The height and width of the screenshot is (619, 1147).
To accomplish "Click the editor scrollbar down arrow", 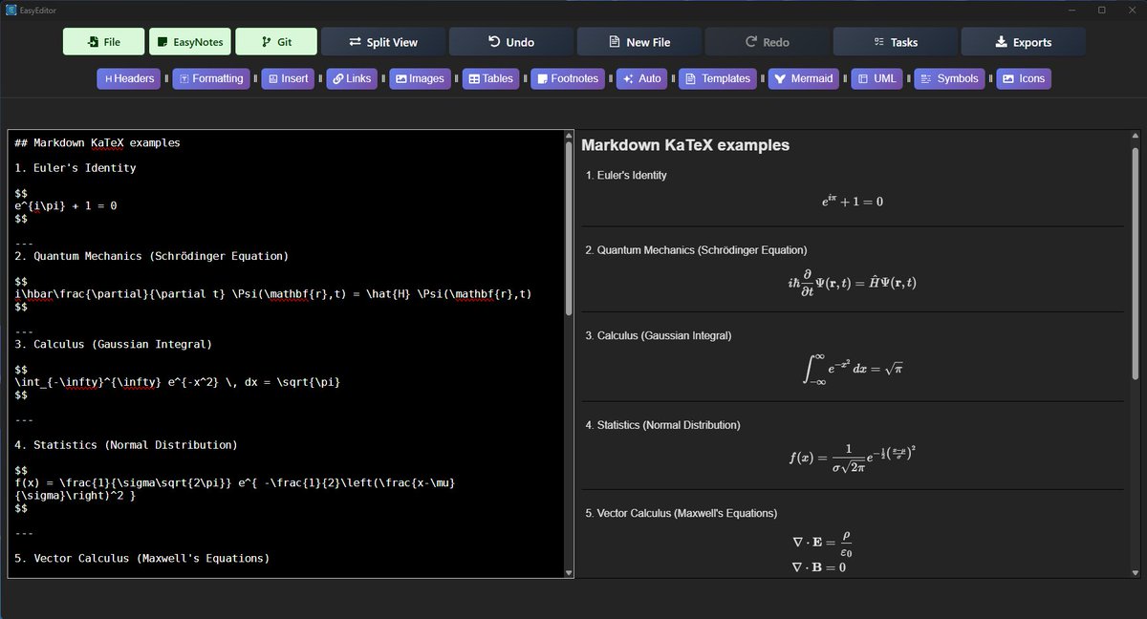I will 570,572.
